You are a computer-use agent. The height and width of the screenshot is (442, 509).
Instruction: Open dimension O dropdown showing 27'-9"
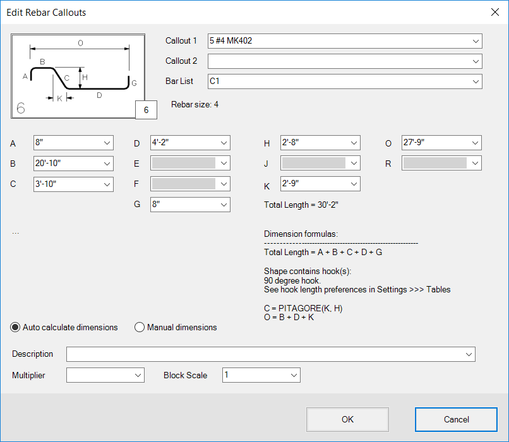[x=441, y=143]
